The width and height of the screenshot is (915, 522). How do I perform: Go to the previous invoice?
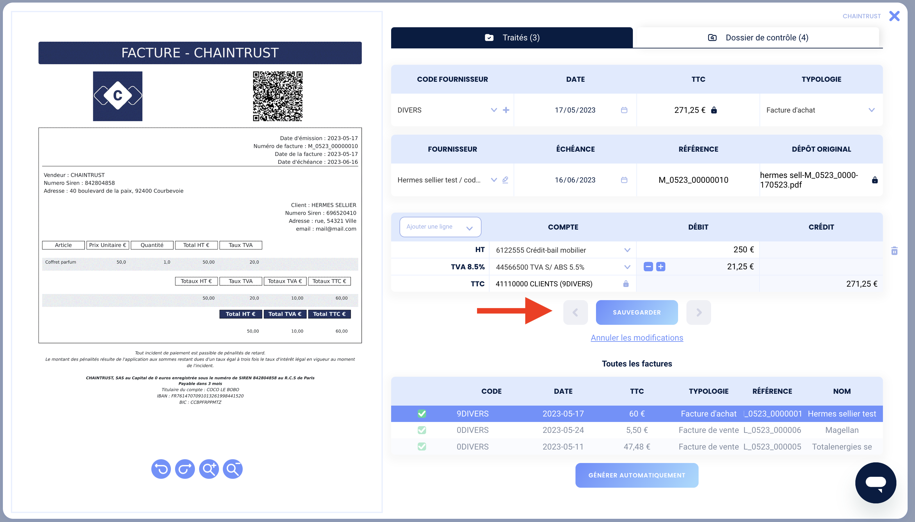(575, 312)
